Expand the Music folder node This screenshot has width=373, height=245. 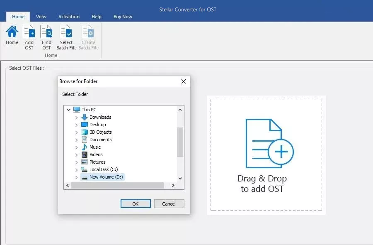76,147
